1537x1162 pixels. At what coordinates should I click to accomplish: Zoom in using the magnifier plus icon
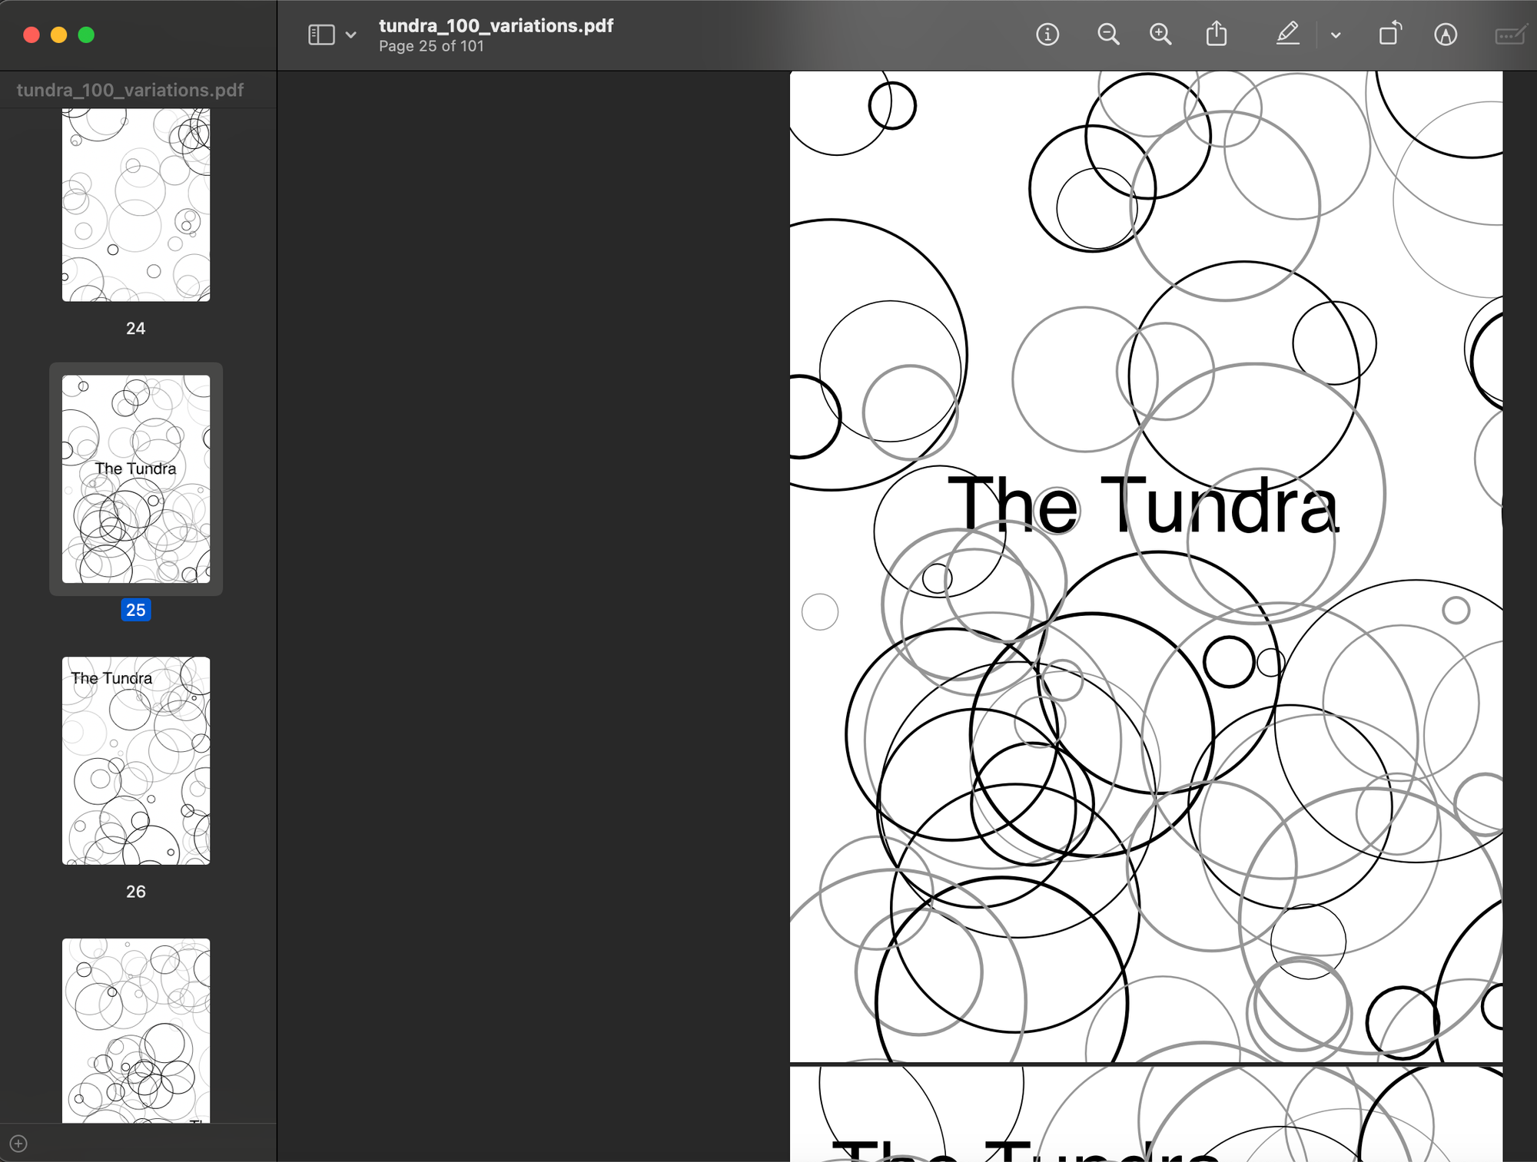click(1160, 35)
